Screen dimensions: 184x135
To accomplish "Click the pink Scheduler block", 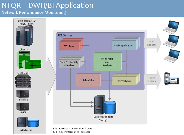I will coord(88,80).
